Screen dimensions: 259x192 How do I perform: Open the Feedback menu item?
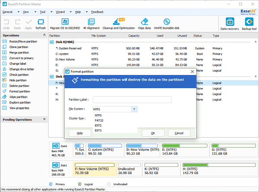coord(97,12)
